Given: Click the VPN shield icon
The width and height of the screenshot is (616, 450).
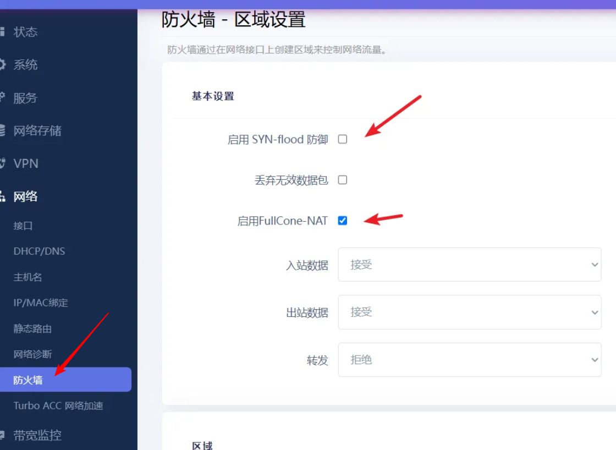Looking at the screenshot, I should coord(2,163).
